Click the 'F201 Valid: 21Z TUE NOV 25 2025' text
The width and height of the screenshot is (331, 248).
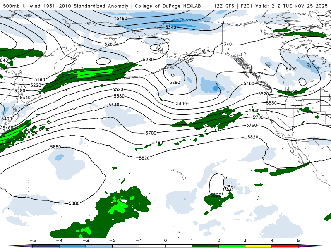point(284,6)
